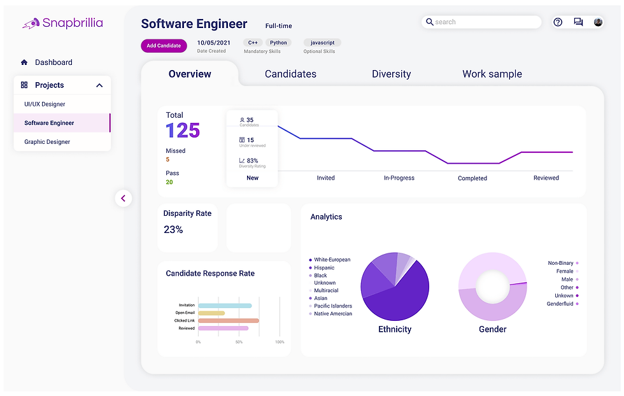Click the Black legend dot

tap(311, 276)
